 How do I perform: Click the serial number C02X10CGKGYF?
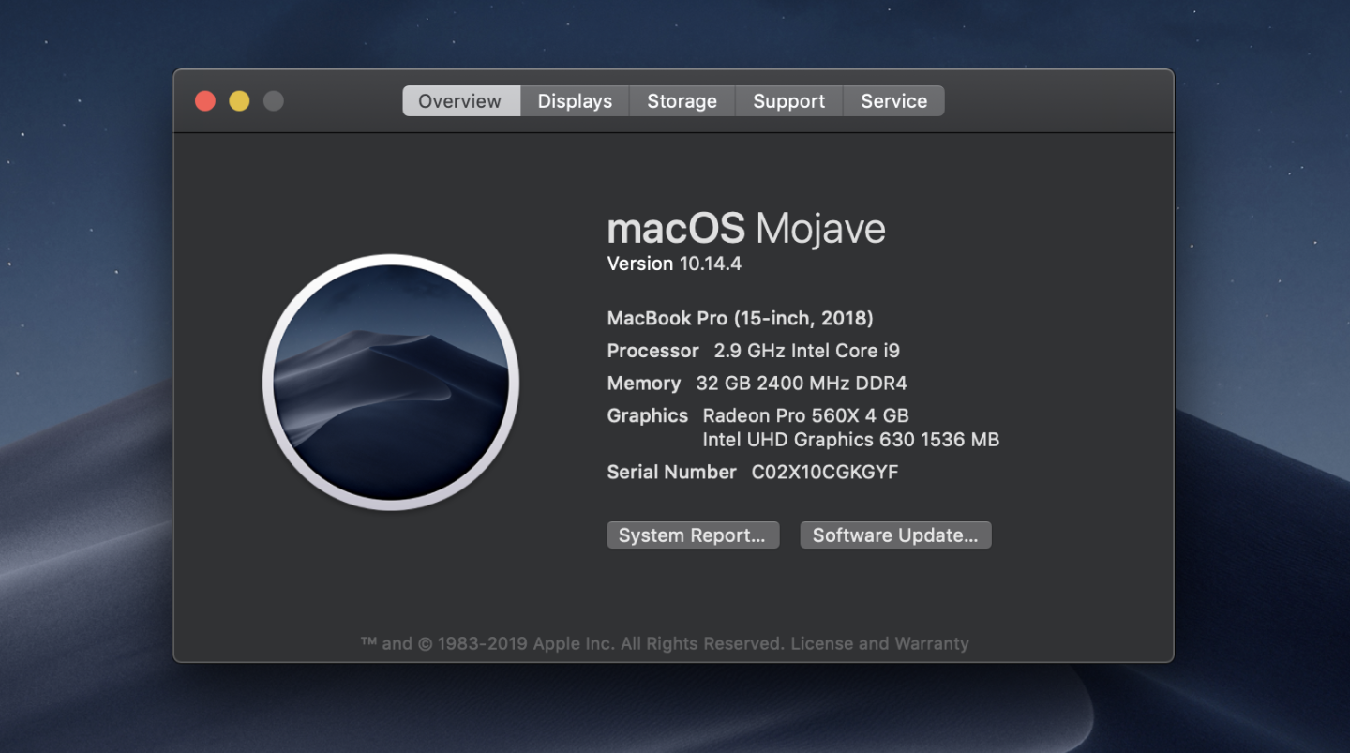(824, 473)
